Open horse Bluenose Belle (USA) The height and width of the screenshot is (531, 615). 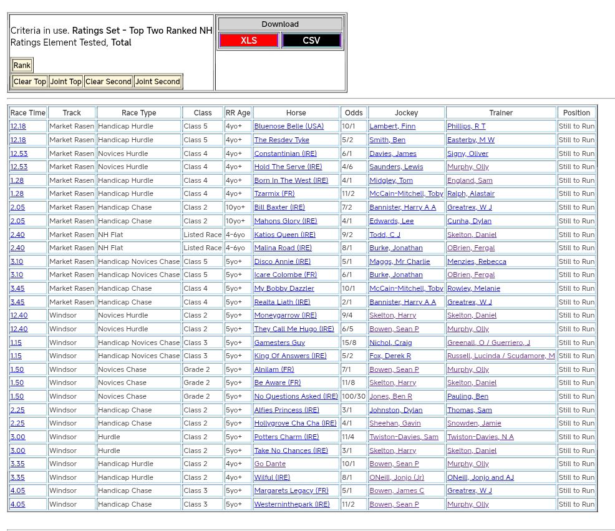[289, 126]
